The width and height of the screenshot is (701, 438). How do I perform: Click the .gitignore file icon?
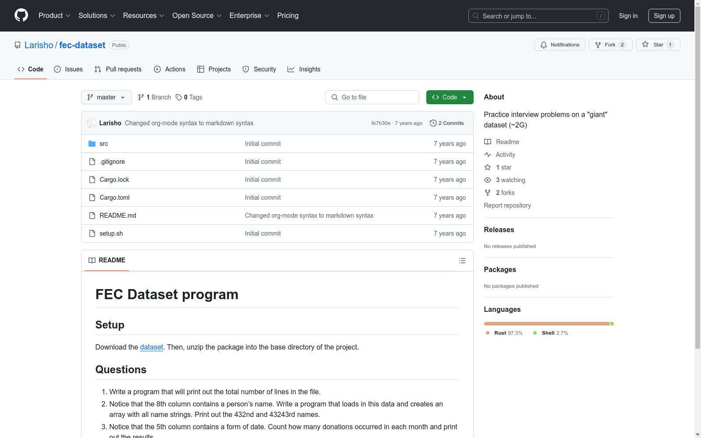click(x=92, y=162)
